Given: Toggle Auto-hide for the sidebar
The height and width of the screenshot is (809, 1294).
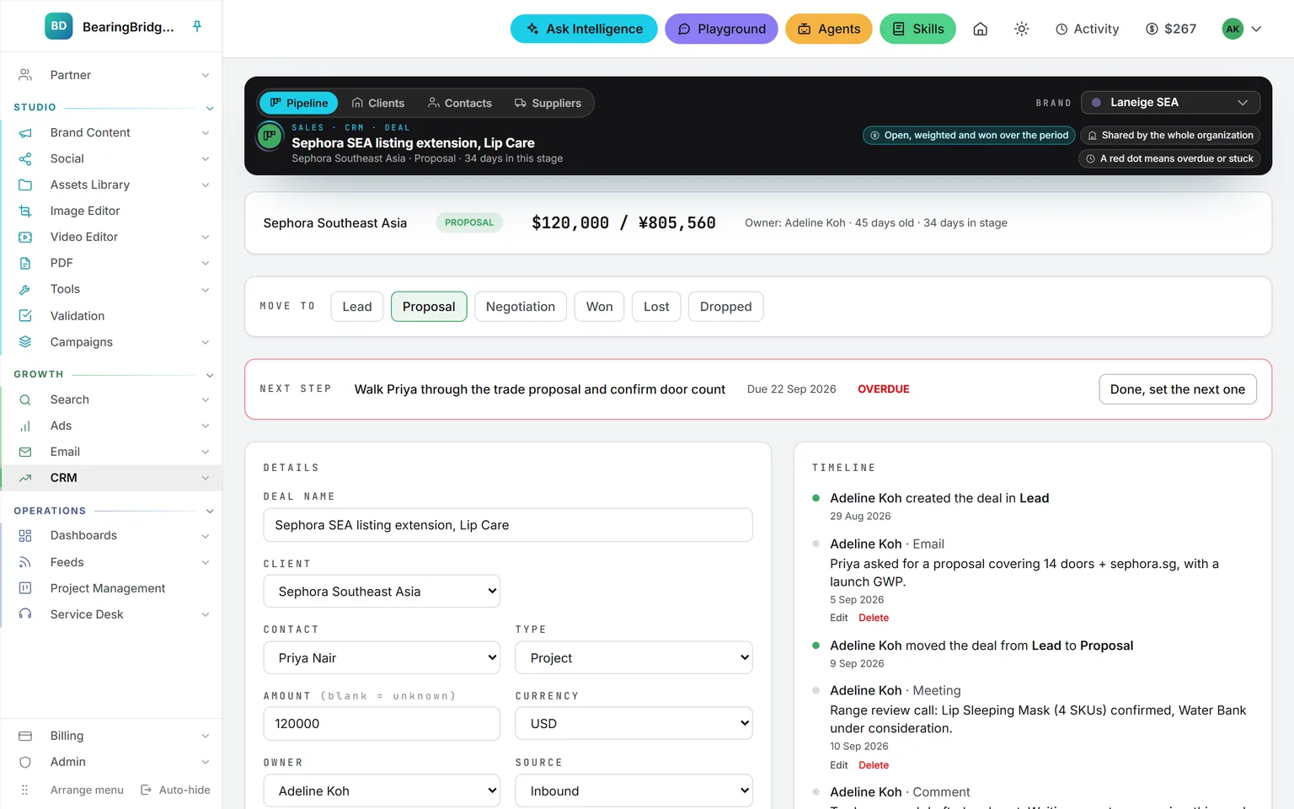Looking at the screenshot, I should tap(175, 790).
